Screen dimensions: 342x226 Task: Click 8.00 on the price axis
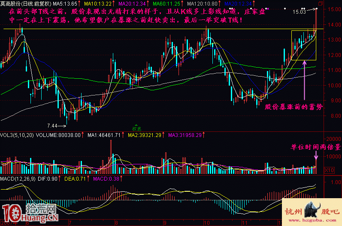pos(336,116)
